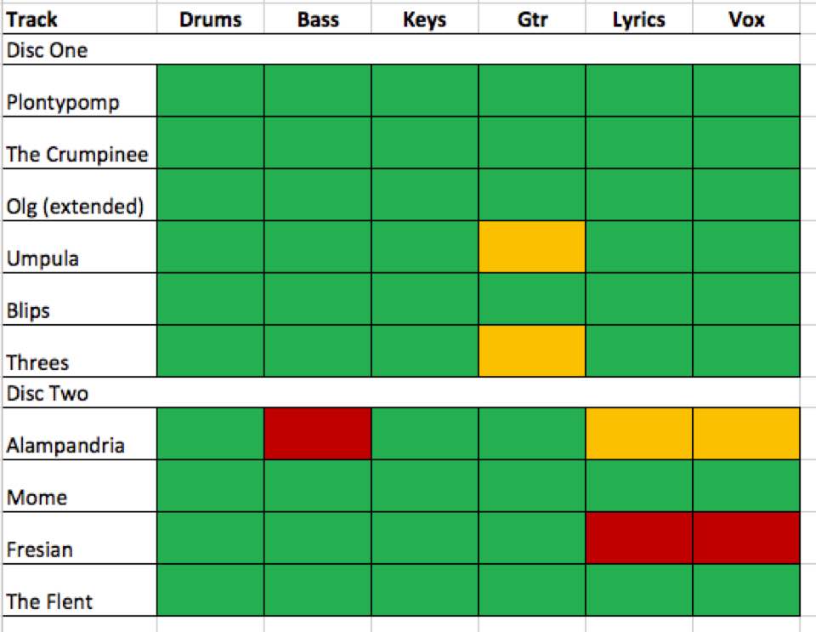
Task: Click the red Vox cell for Fresian
Action: [x=746, y=538]
